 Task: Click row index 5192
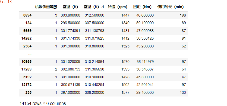click(27, 77)
